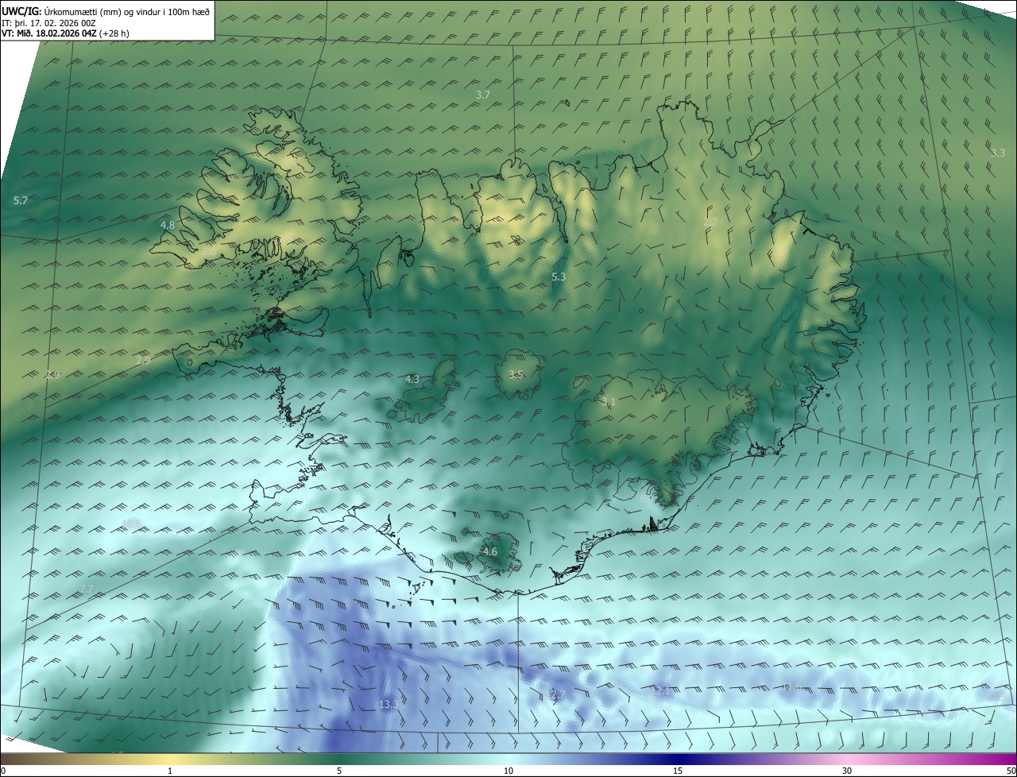Click the 4.3 value label on the glacier
The image size is (1017, 777).
412,380
